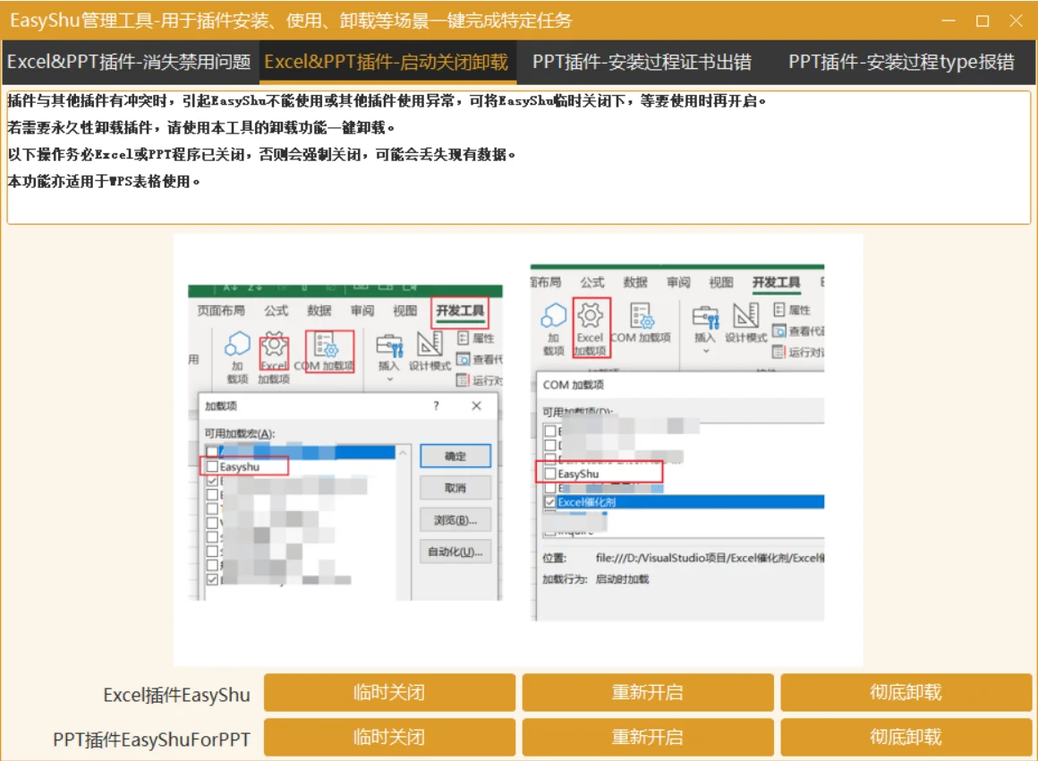This screenshot has width=1038, height=761.
Task: Click the PPT插件EasyShuForPPT row label
Action: click(x=151, y=740)
